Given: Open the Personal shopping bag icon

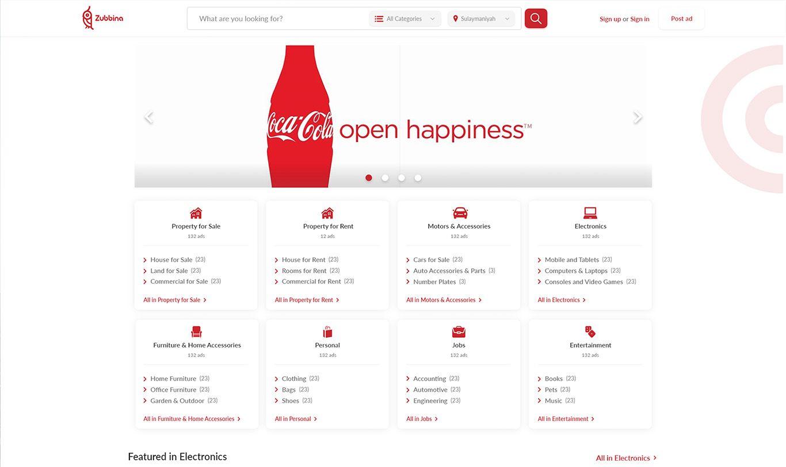Looking at the screenshot, I should click(327, 332).
